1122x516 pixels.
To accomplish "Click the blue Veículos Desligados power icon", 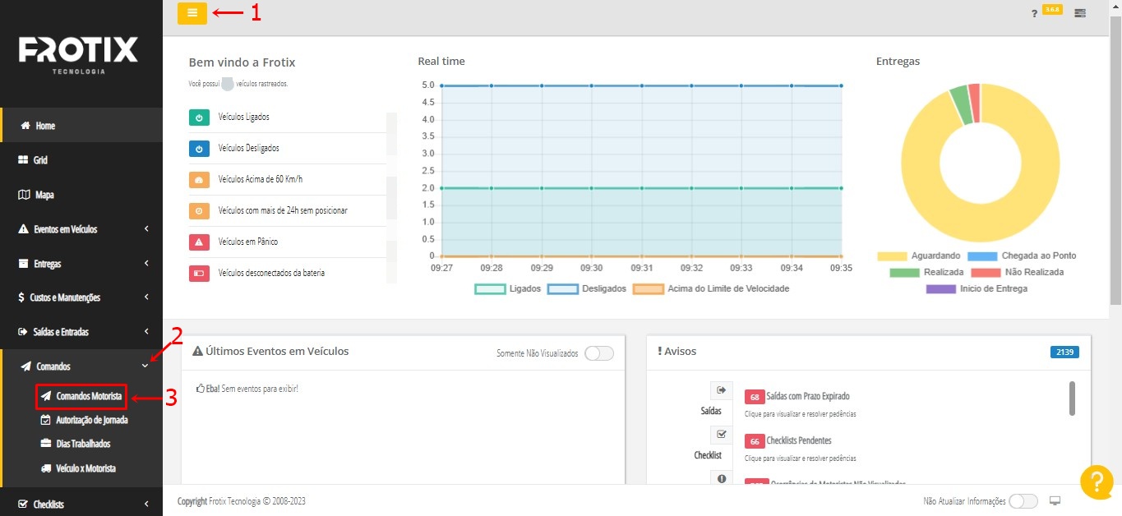I will coord(199,149).
